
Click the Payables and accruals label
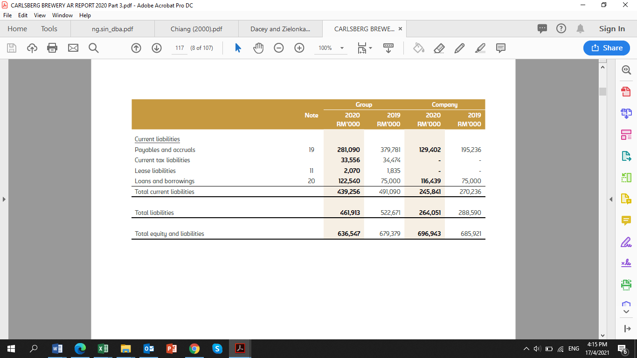pos(165,150)
